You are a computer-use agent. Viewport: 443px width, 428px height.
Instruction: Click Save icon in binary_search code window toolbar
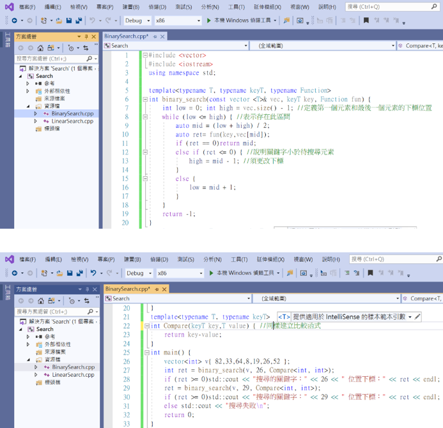pos(69,20)
